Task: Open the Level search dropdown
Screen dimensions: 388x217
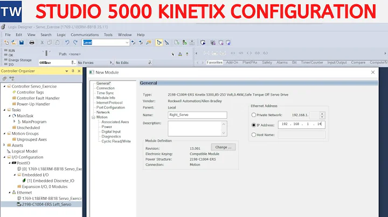Action: [127, 42]
